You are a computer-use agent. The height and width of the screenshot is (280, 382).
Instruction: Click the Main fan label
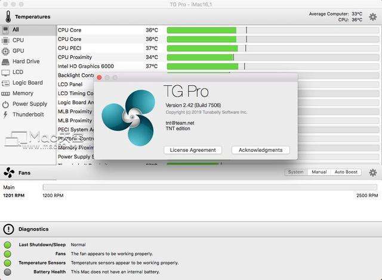pyautogui.click(x=9, y=188)
